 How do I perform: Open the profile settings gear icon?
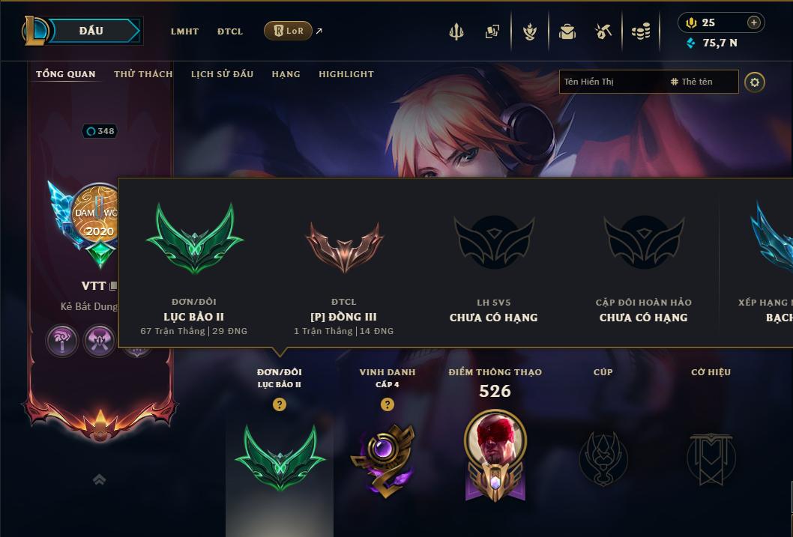click(x=755, y=82)
